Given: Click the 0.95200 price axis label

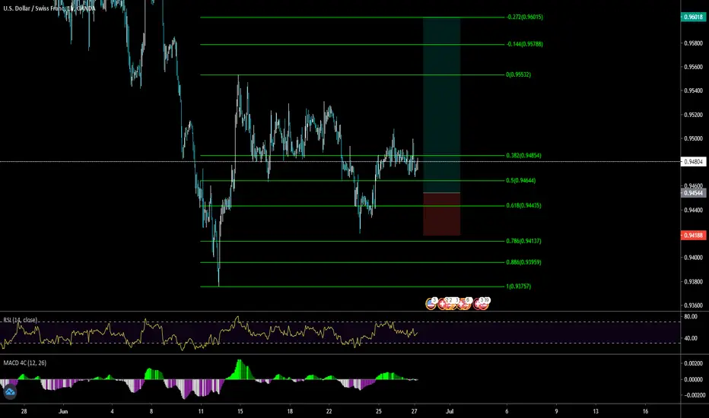Looking at the screenshot, I should 693,115.
